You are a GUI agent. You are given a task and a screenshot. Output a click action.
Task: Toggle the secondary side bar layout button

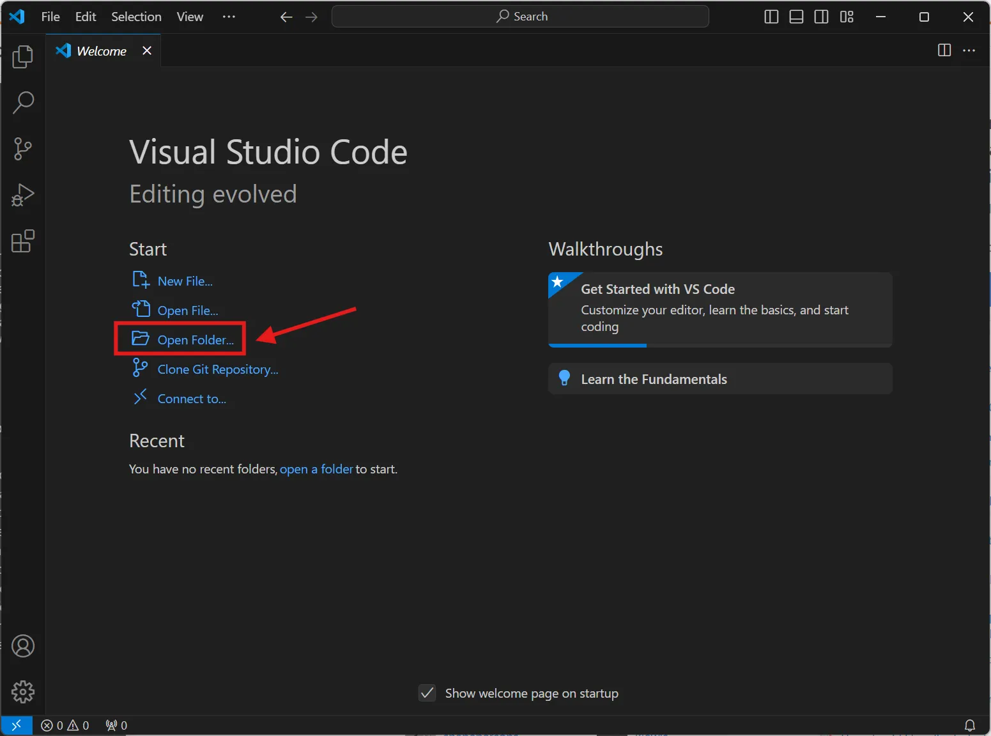(x=821, y=17)
